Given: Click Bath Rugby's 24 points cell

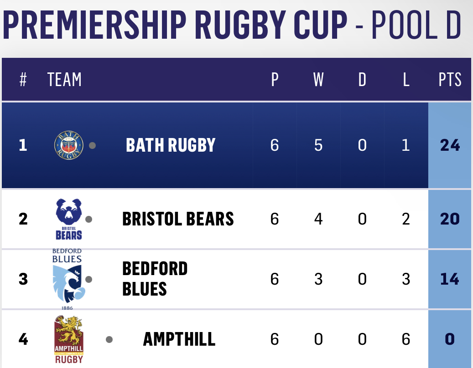Looking at the screenshot, I should pyautogui.click(x=450, y=145).
